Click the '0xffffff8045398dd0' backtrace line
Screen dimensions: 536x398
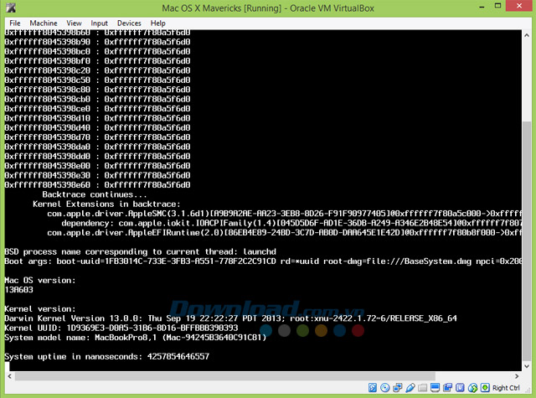click(x=97, y=157)
